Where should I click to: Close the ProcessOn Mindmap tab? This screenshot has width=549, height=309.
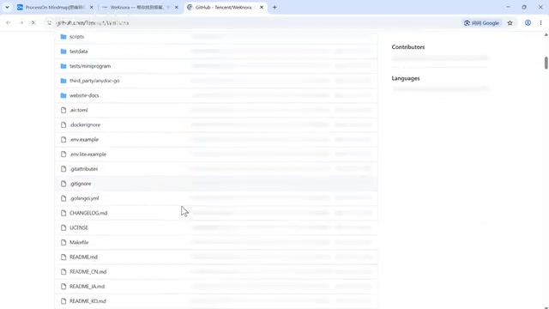click(x=92, y=8)
